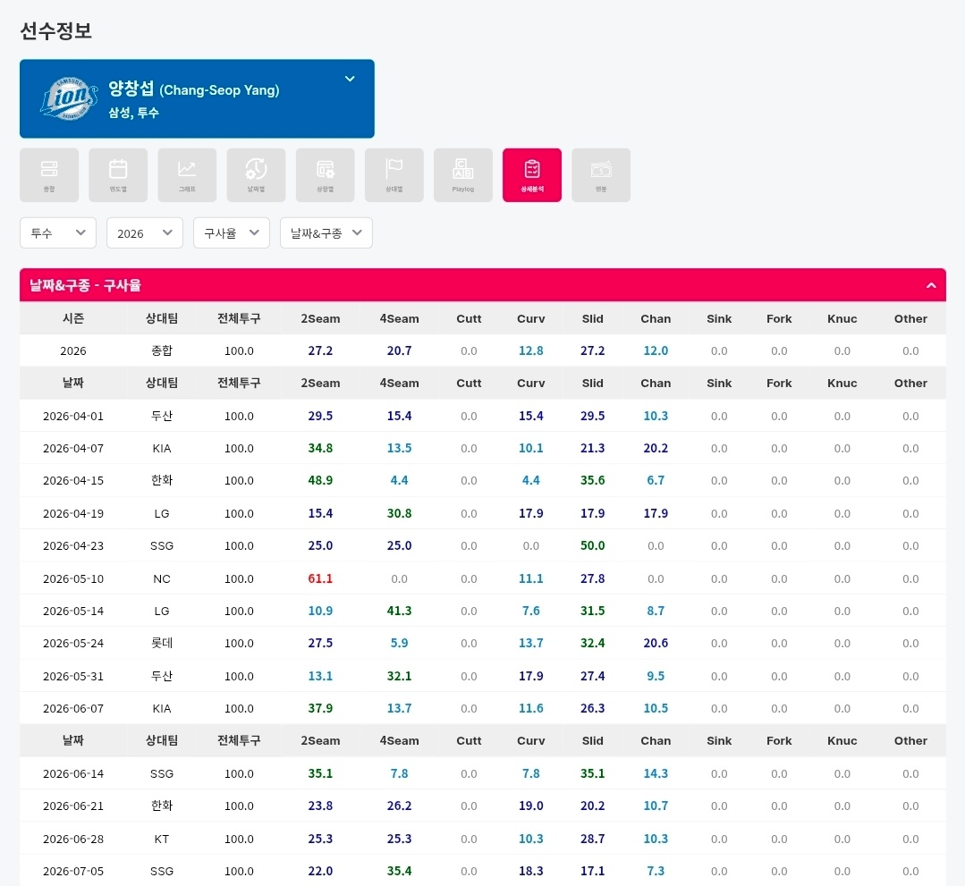Click the 12.0 season Chan value
The height and width of the screenshot is (886, 965).
point(656,350)
